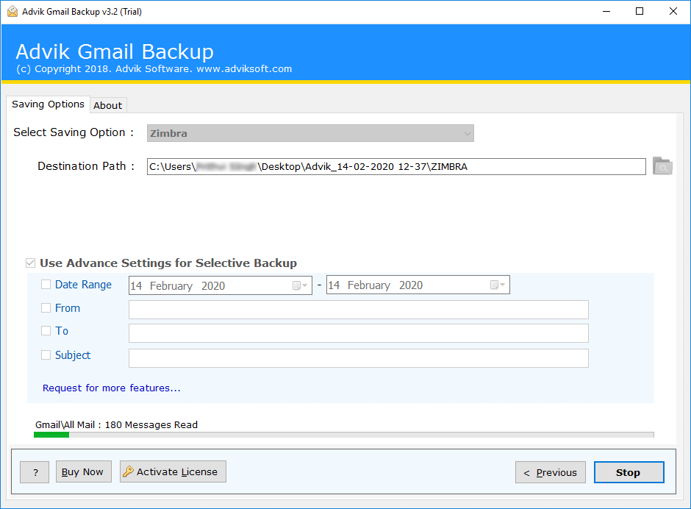Switch to the Saving Options tab
Screen dimensions: 691x509
(48, 104)
